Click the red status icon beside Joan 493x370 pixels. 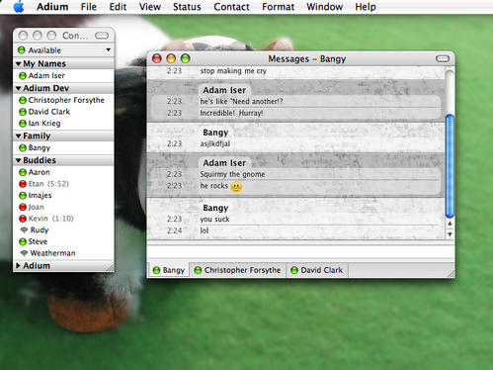[23, 207]
